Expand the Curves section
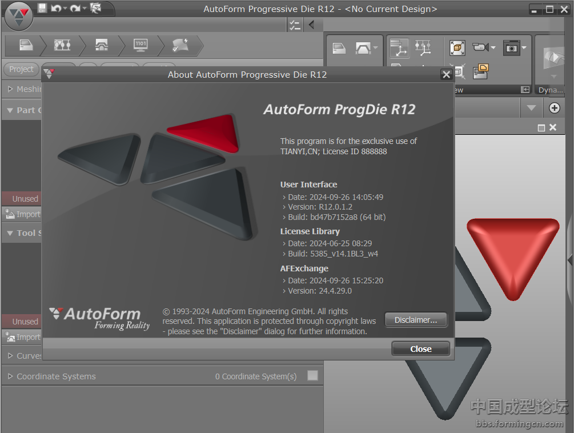 [10, 356]
